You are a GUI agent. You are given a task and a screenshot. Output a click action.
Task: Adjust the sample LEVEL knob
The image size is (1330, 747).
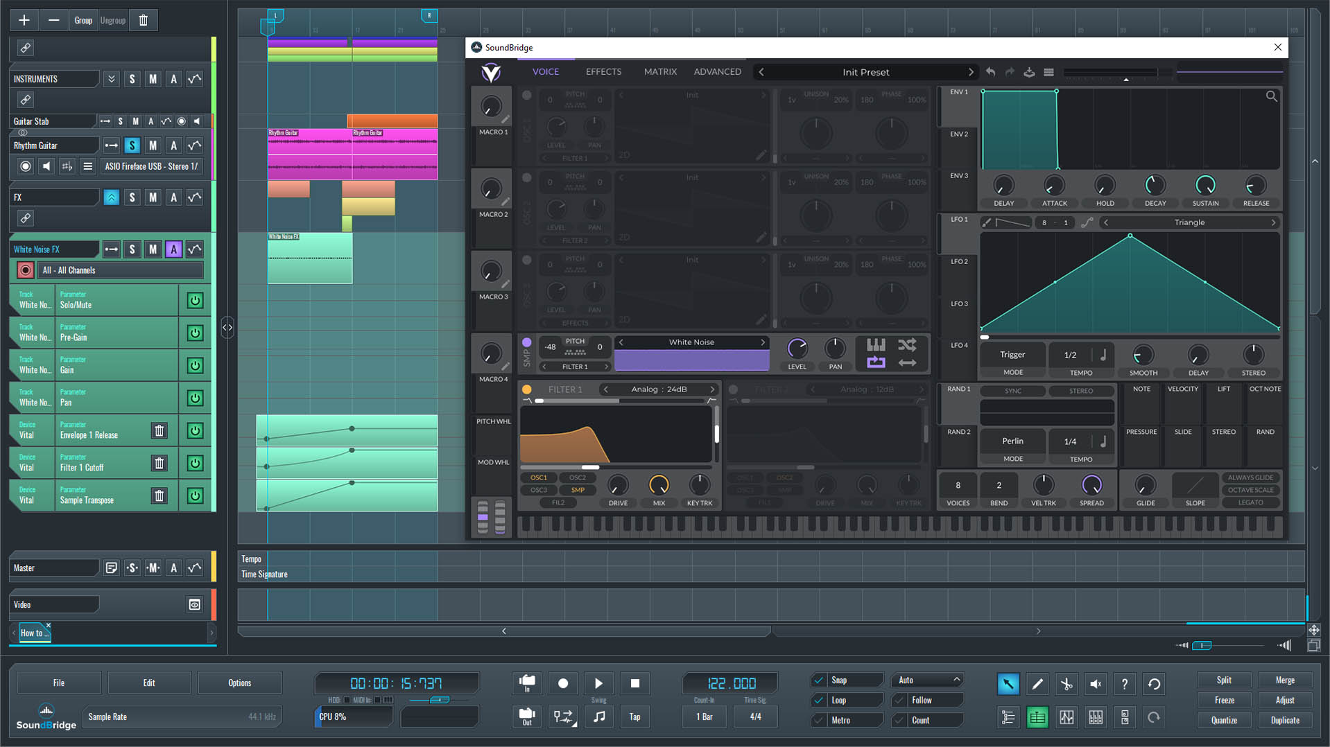click(797, 348)
